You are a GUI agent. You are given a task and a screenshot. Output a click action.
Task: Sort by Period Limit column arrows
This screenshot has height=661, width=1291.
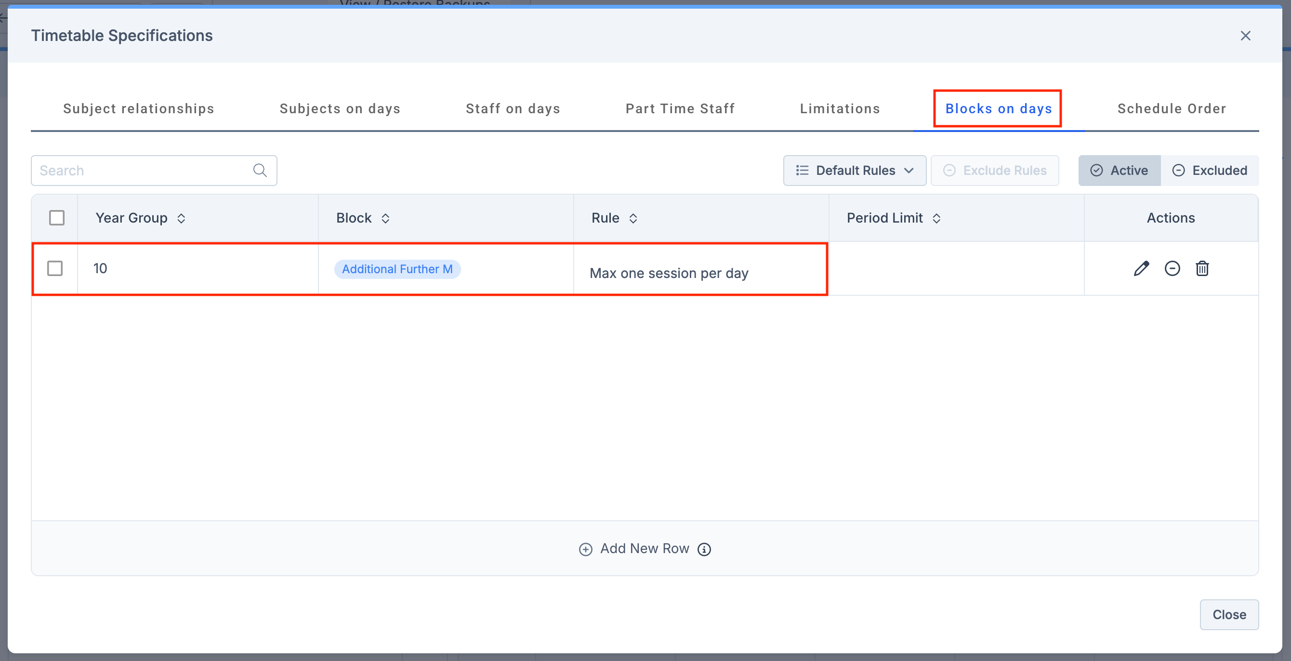tap(936, 219)
